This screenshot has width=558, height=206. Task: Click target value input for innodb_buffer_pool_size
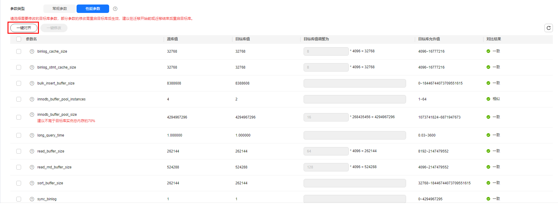326,117
